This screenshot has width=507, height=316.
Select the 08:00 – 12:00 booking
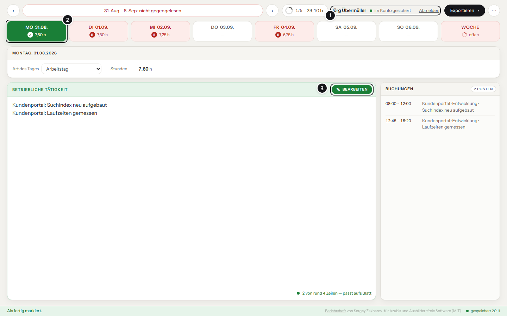(x=440, y=107)
